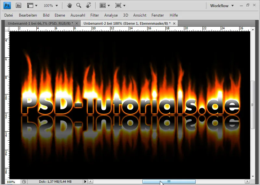Open the Auswahl menu
The height and width of the screenshot is (185, 260).
(x=78, y=15)
